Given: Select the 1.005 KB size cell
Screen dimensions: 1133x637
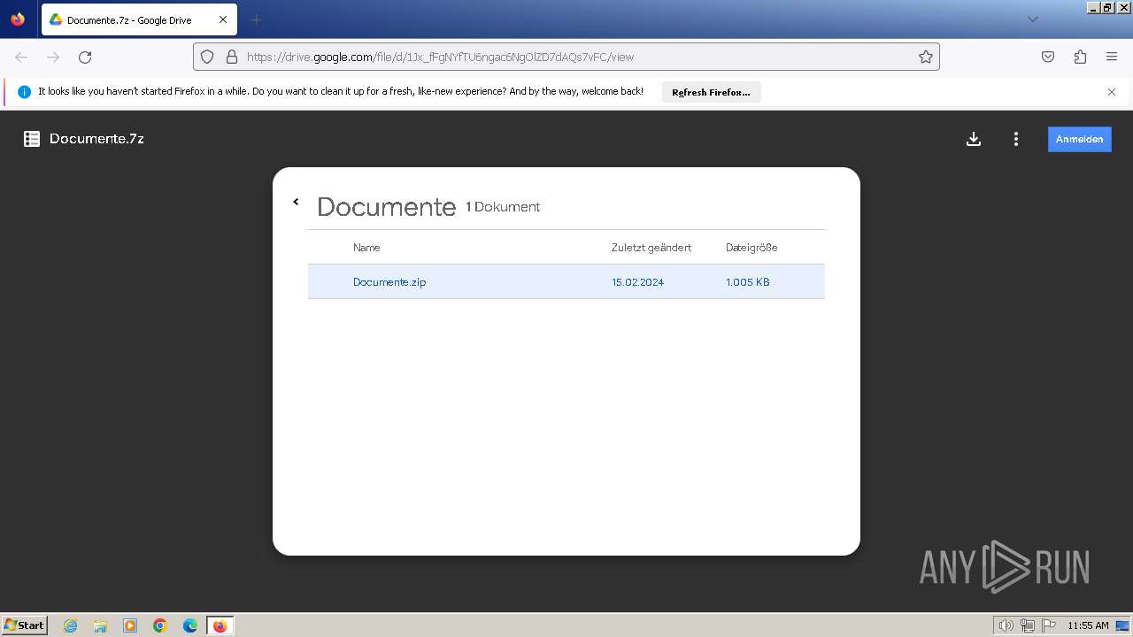Looking at the screenshot, I should coord(747,282).
